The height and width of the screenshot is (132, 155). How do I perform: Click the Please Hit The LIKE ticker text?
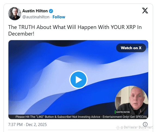[x=43, y=117]
